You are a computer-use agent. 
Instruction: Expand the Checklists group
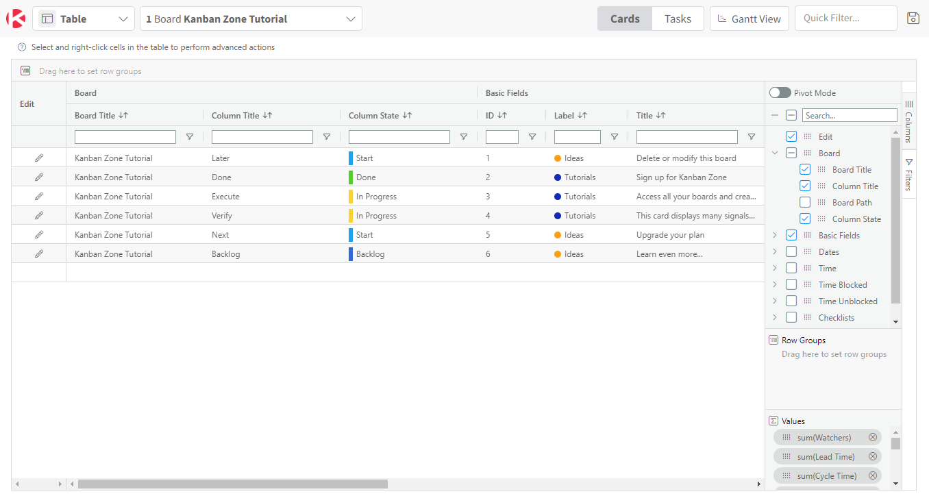coord(775,317)
